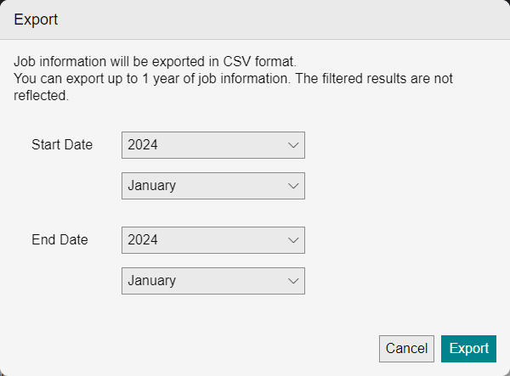Click the CSV format description line
510x376 pixels.
click(155, 62)
